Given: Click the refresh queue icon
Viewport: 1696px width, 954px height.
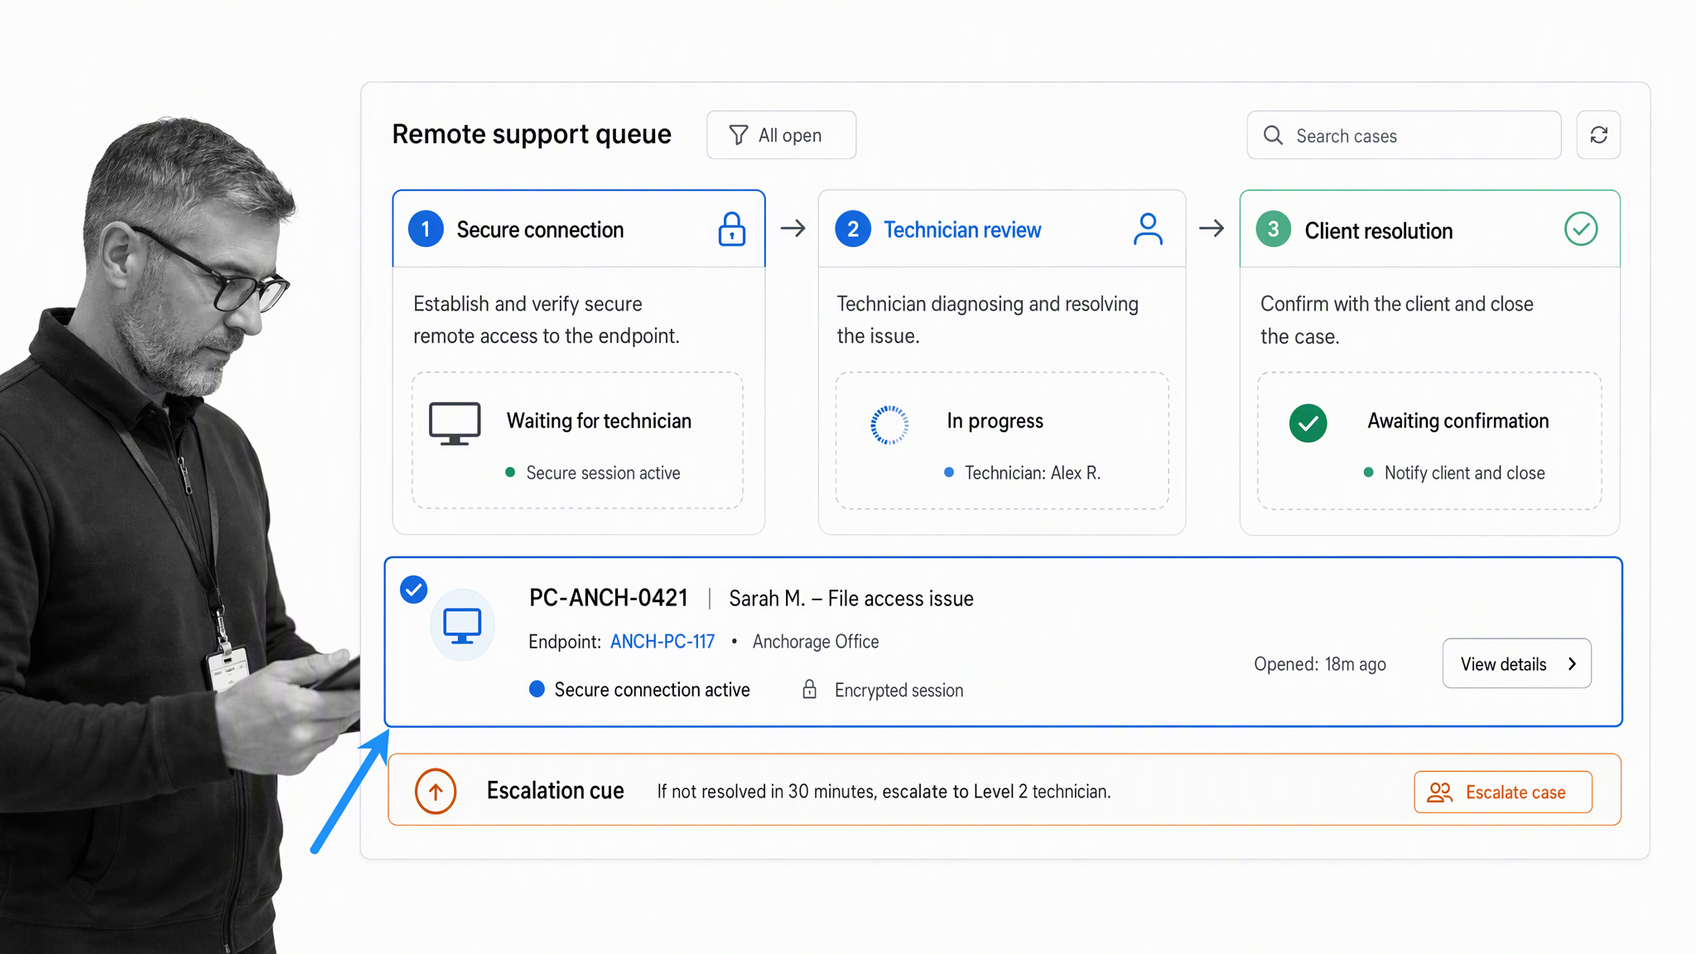Looking at the screenshot, I should [1598, 135].
